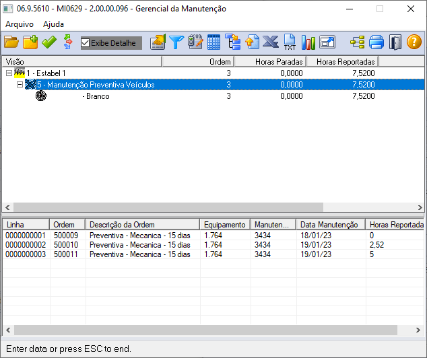Click the Estabel 1 establishment icon
This screenshot has height=358, width=427.
pos(20,73)
